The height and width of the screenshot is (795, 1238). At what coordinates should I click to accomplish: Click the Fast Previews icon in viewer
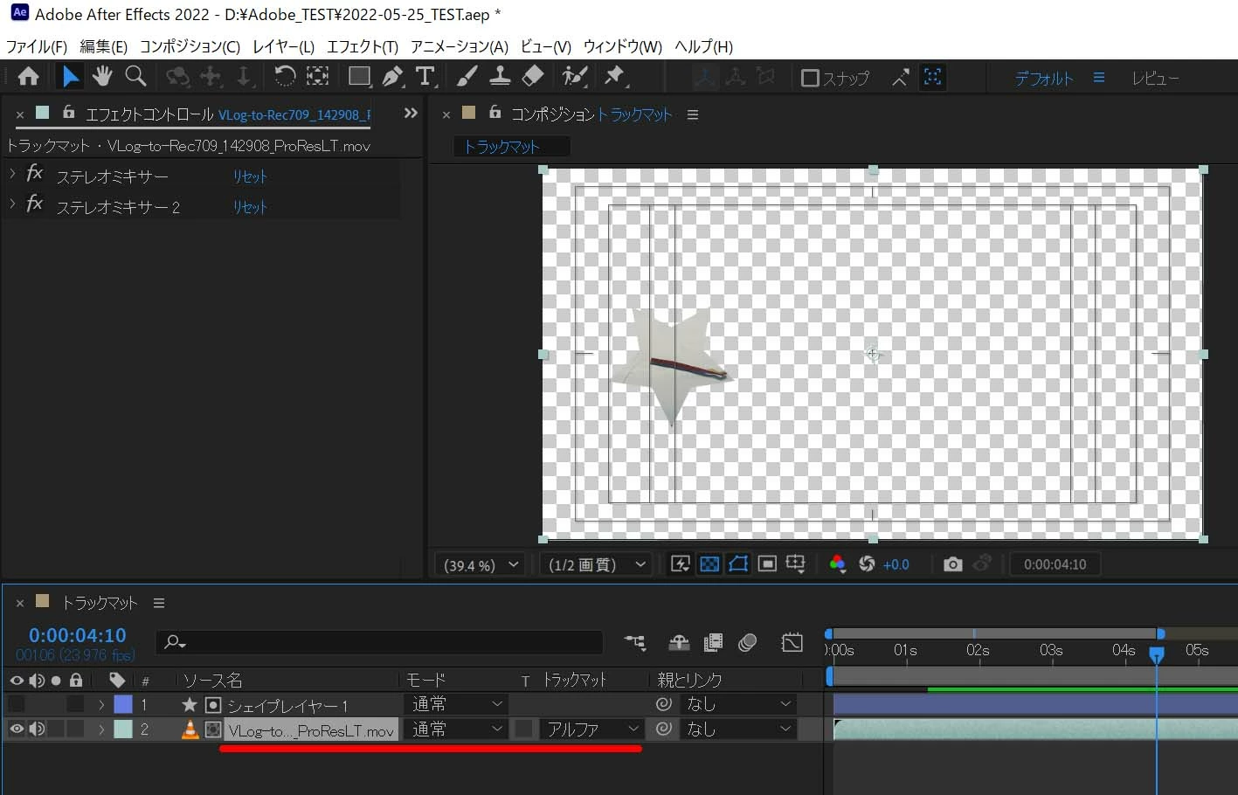point(680,564)
